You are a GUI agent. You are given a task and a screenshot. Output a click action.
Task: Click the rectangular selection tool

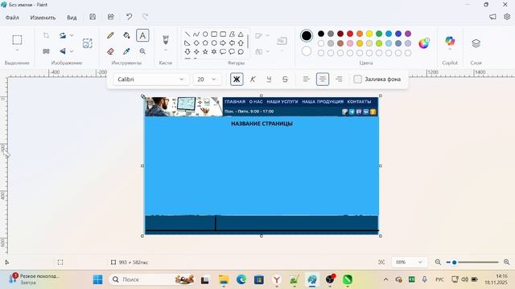click(x=17, y=39)
